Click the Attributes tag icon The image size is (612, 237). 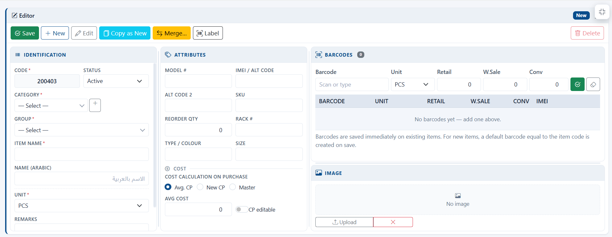(168, 55)
